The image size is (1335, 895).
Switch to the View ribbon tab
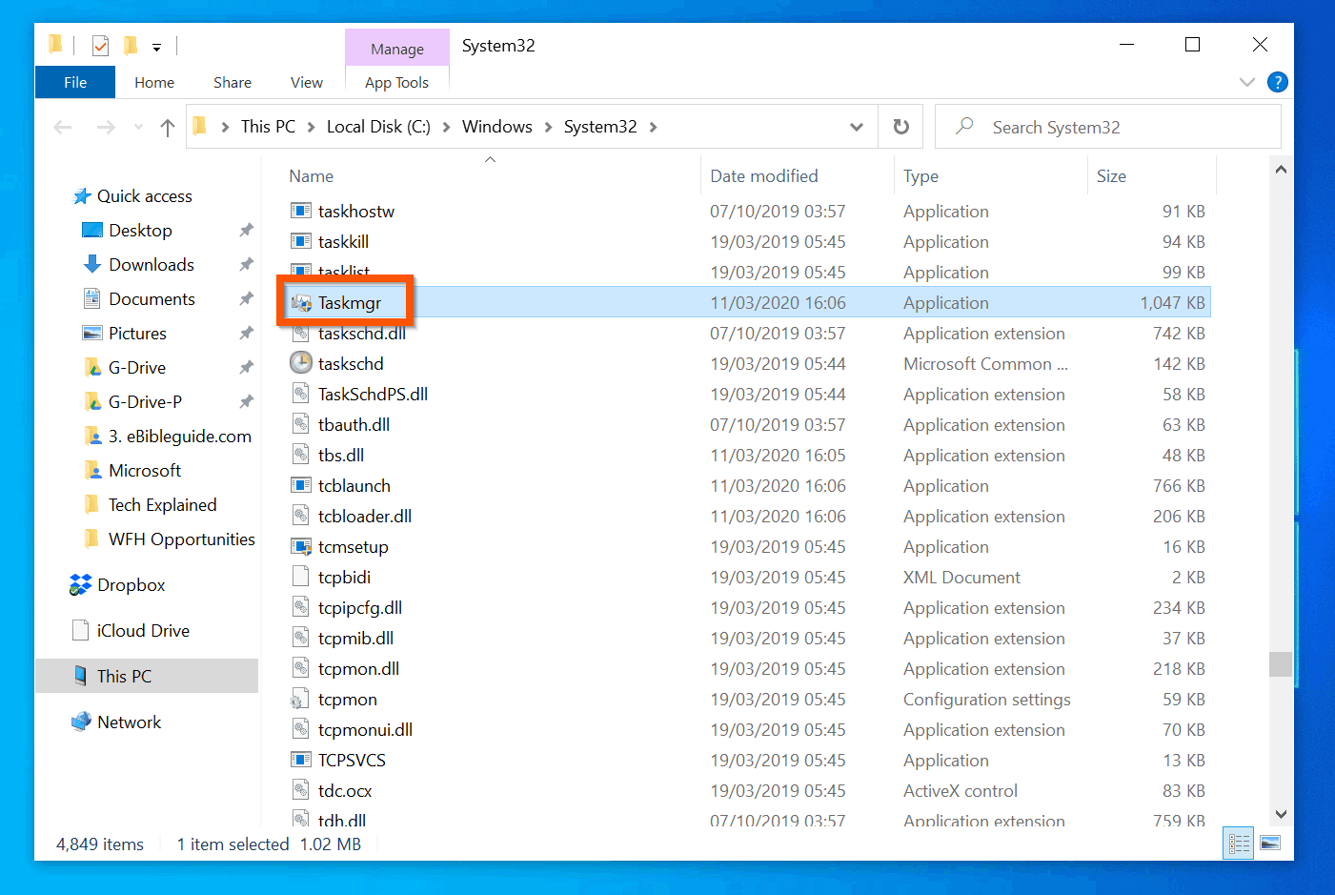(306, 82)
